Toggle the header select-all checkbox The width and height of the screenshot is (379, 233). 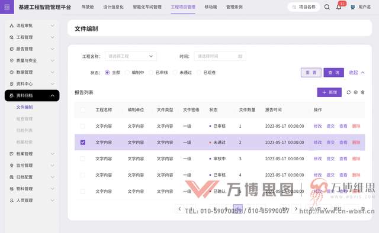[x=83, y=110]
